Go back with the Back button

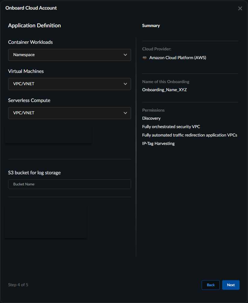click(211, 285)
